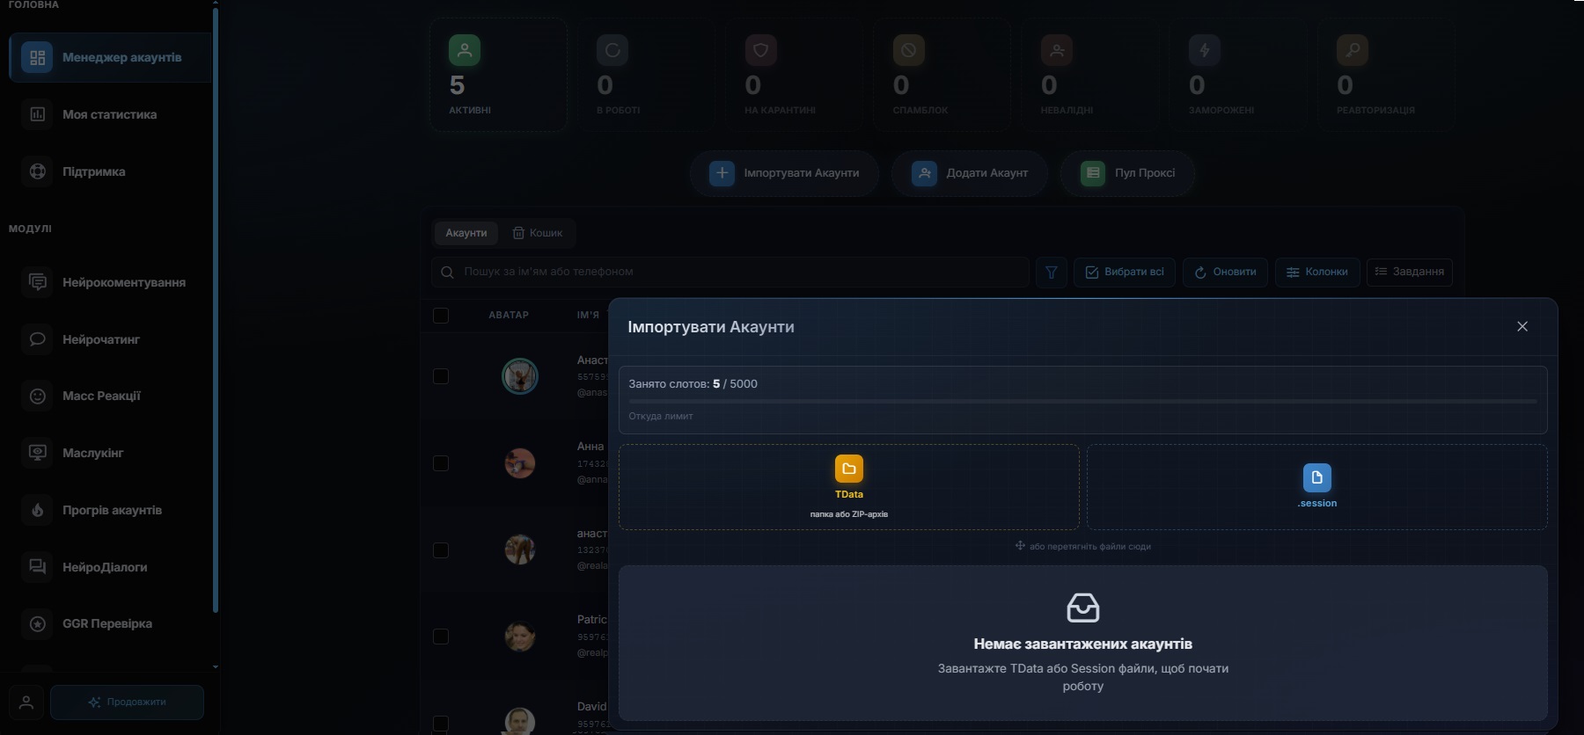Click the АВАТАР column header
Image resolution: width=1584 pixels, height=735 pixels.
coord(509,315)
